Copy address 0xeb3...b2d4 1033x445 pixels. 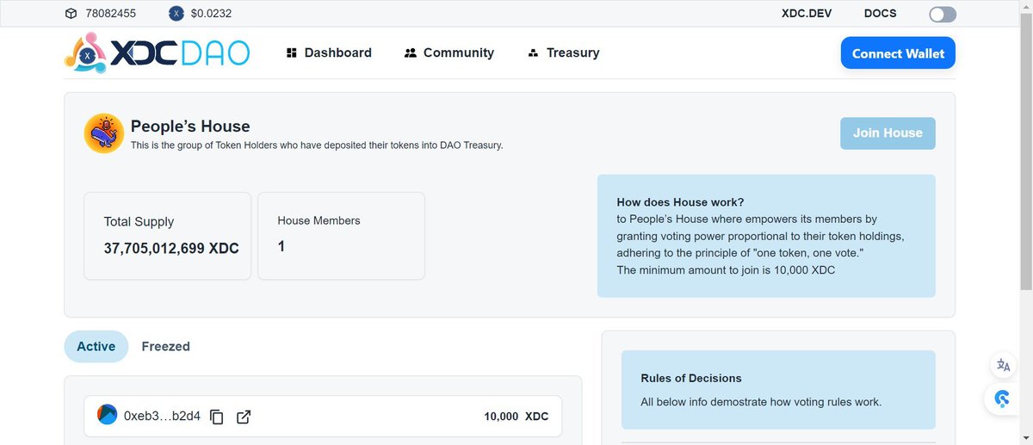(x=217, y=417)
